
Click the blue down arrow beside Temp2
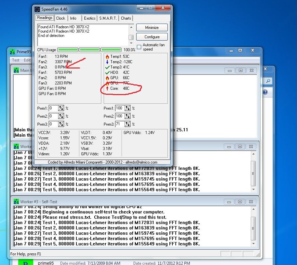107,62
